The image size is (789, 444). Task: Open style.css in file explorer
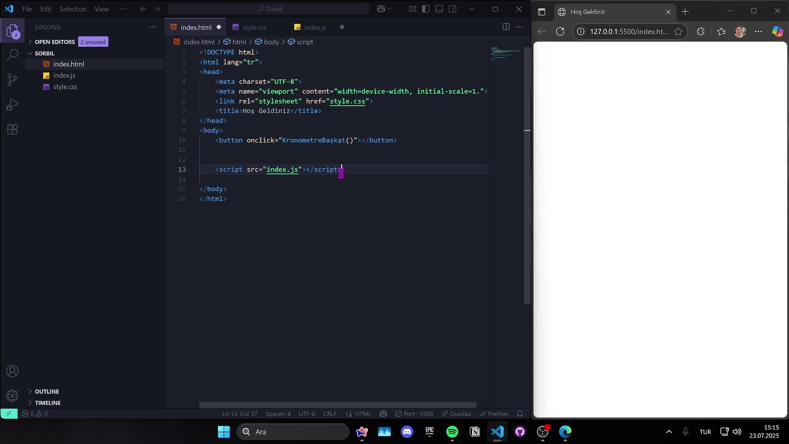pyautogui.click(x=65, y=87)
